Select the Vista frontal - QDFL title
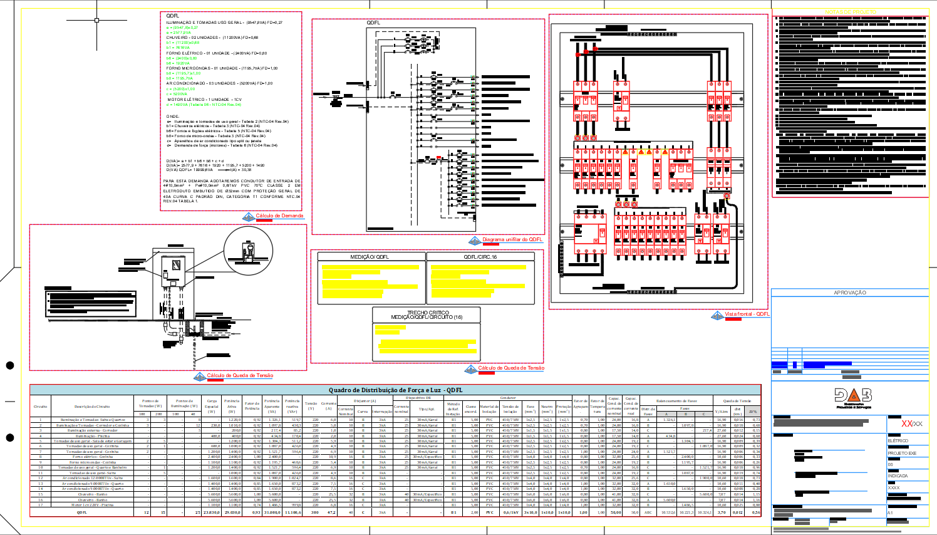937x535 pixels. (747, 314)
